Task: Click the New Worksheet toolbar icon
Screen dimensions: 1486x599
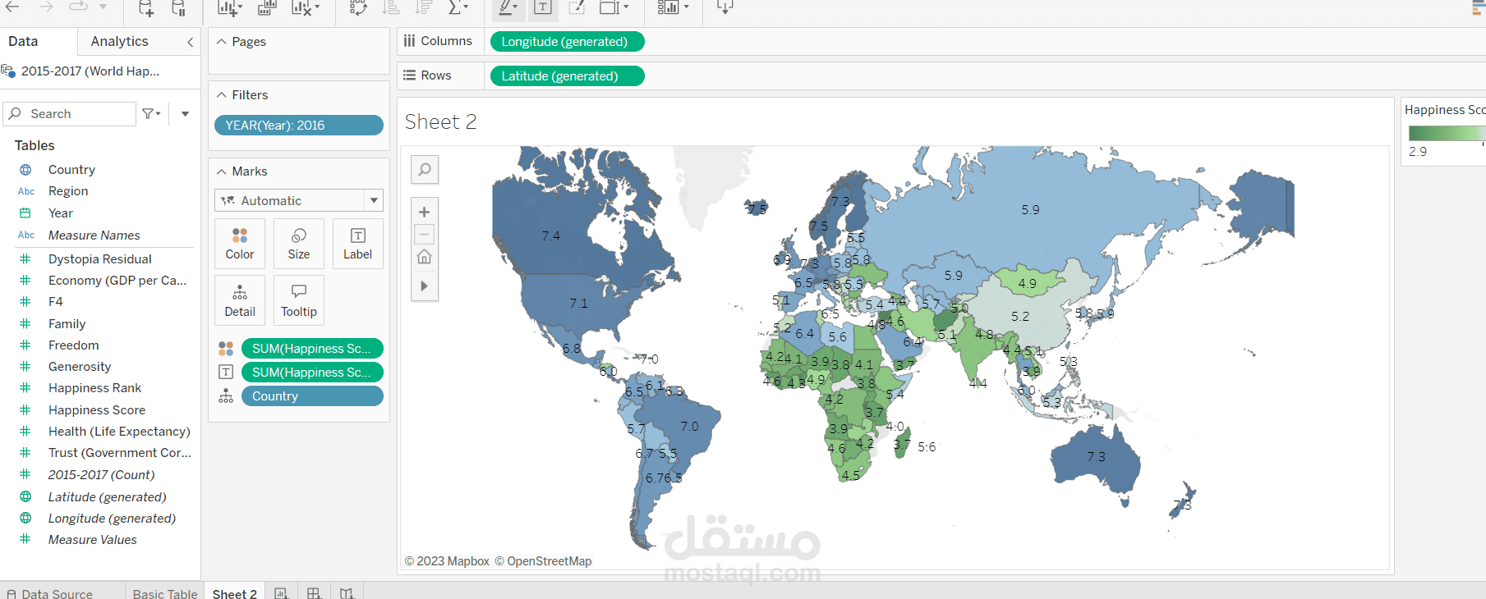Action: tap(227, 8)
